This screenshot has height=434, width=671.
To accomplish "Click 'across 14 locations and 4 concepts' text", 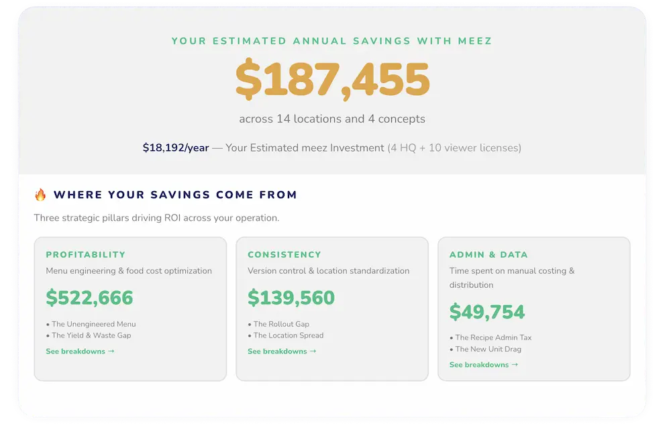I will click(x=332, y=119).
